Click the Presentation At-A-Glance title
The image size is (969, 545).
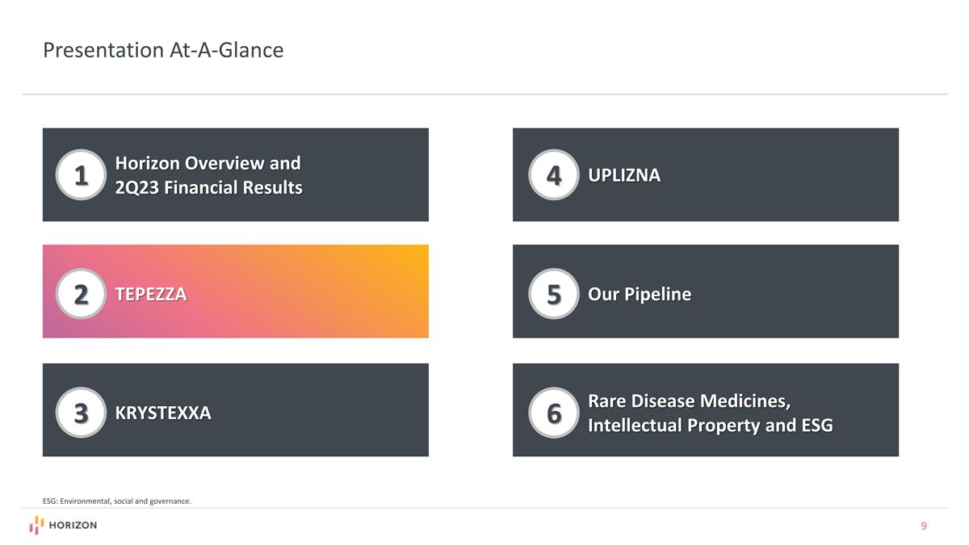tap(163, 50)
